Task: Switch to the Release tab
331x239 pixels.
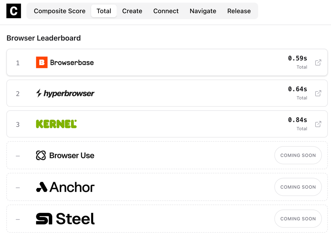Action: click(x=239, y=11)
